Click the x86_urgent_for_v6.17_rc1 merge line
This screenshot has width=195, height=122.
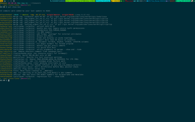pos(54,23)
